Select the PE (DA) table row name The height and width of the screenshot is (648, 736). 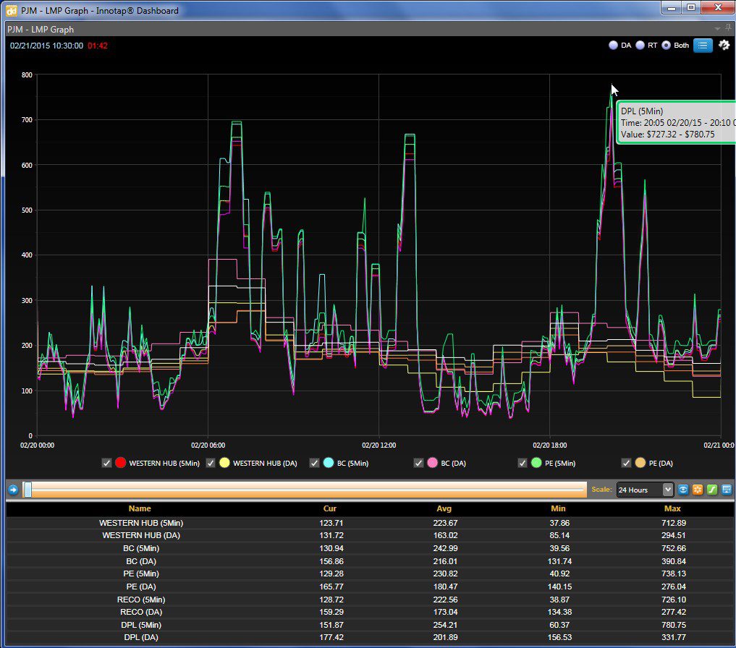coord(141,587)
